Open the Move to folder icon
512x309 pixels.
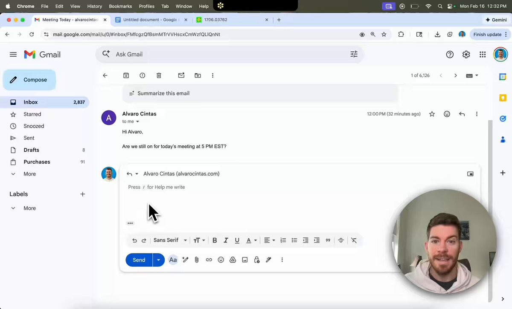coord(198,75)
